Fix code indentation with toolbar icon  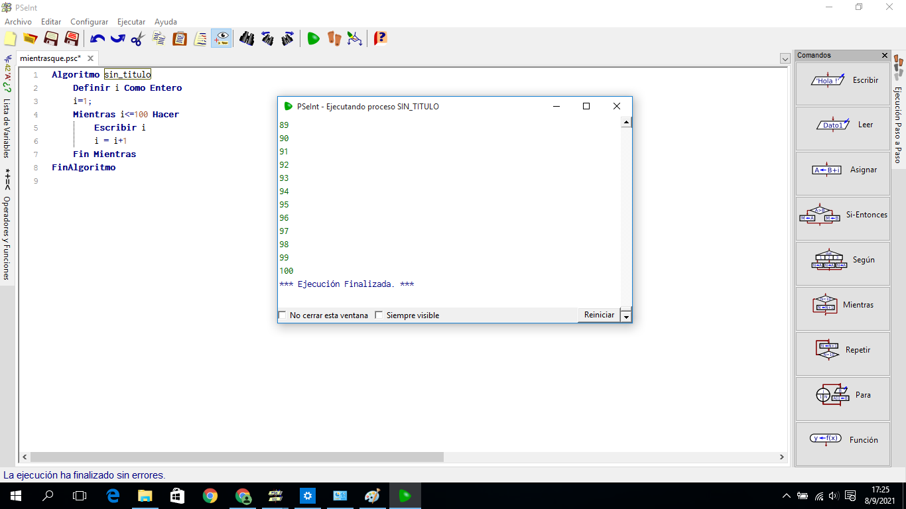click(x=200, y=38)
